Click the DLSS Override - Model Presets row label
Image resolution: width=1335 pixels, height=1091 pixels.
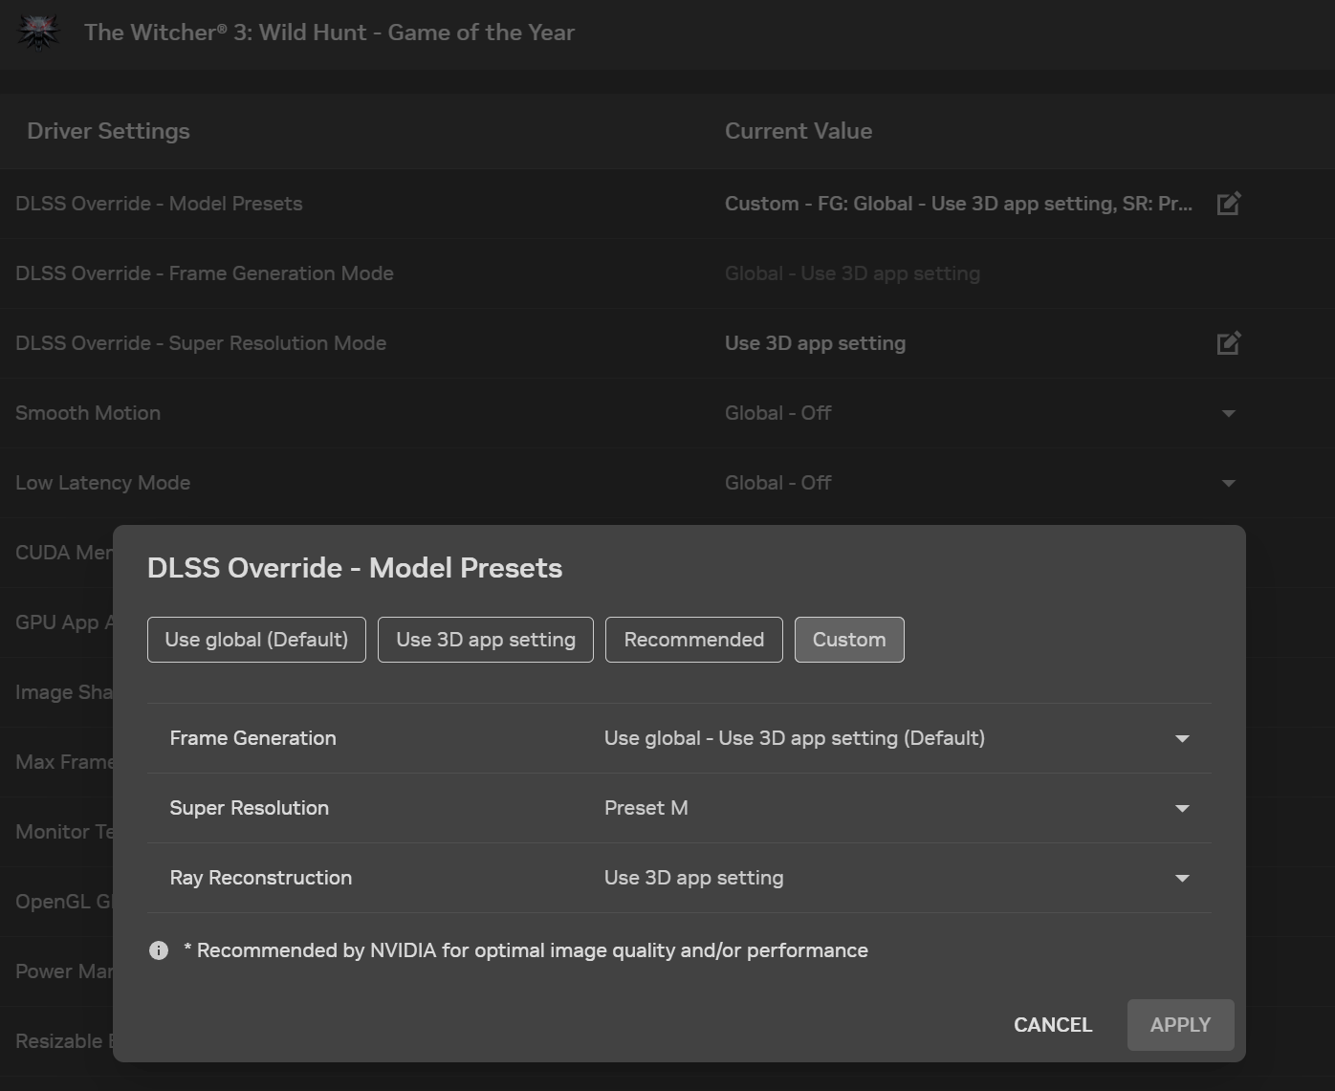click(159, 204)
